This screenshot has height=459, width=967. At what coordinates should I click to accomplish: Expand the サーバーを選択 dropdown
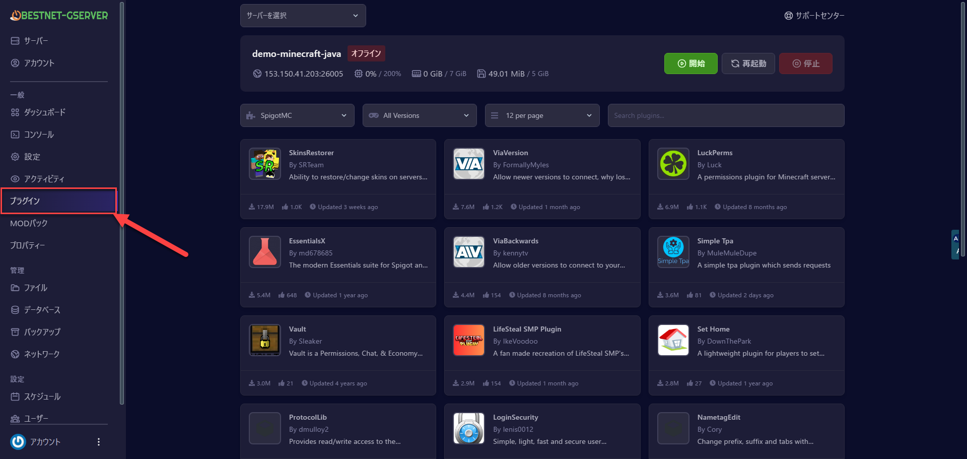point(303,16)
